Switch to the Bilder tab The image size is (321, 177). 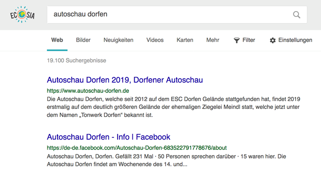[x=83, y=40]
